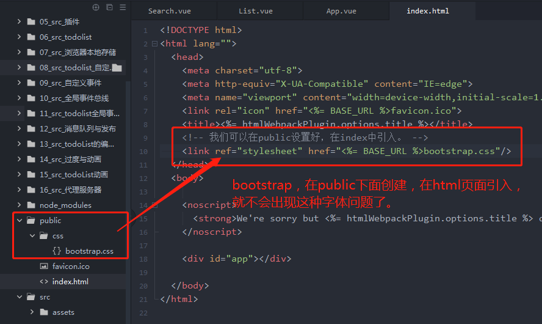Select 10_src_全局事件总线 folder name

[x=74, y=98]
